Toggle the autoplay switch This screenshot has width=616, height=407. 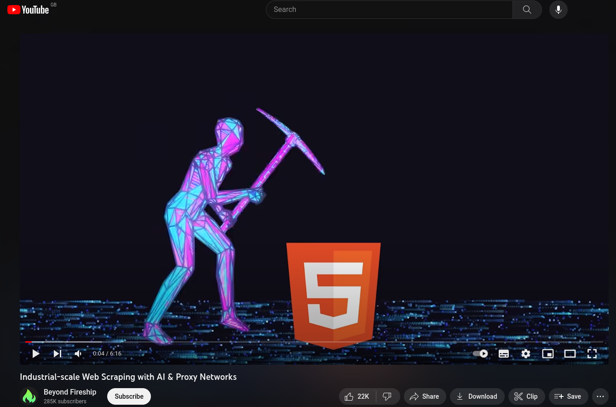(x=480, y=354)
